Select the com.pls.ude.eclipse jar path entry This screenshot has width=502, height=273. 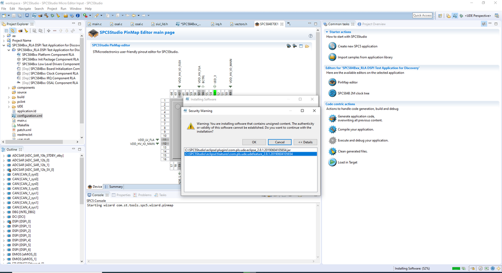[x=250, y=150]
